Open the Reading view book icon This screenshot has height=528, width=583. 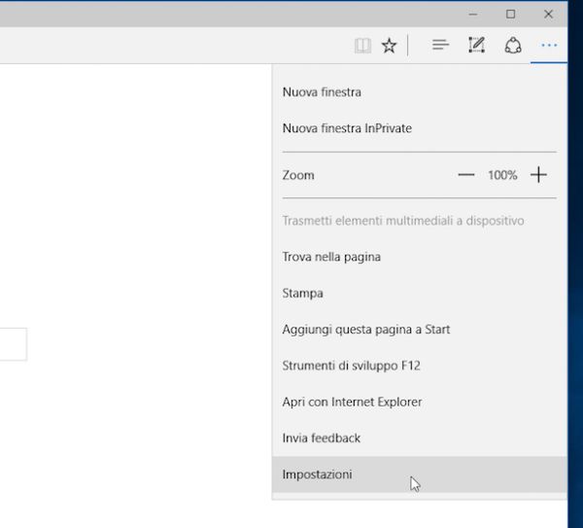(362, 46)
